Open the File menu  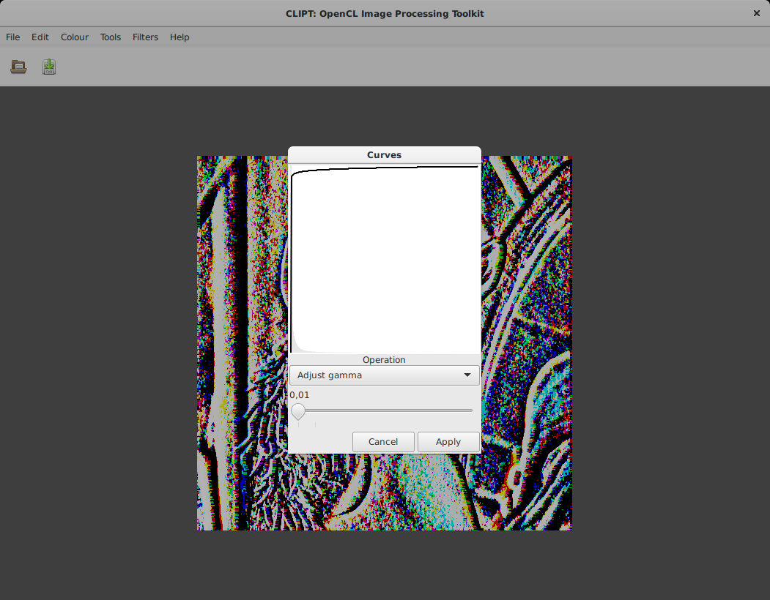[13, 37]
